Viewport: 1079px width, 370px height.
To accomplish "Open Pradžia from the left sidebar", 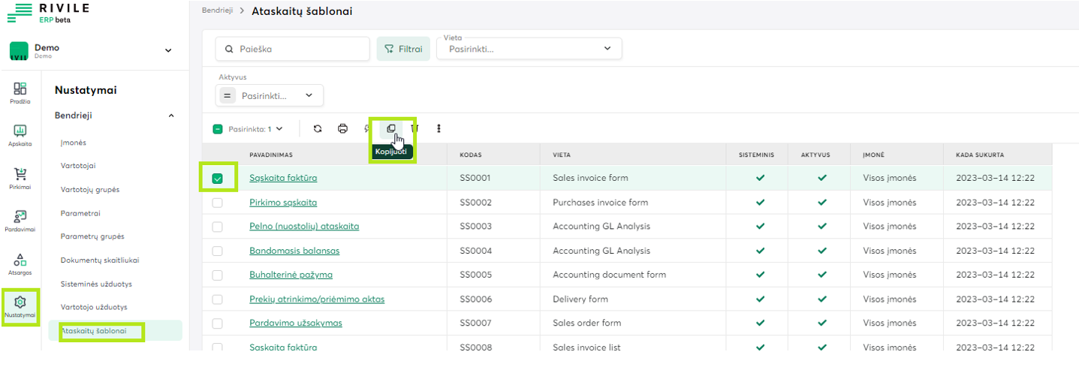I will [20, 93].
